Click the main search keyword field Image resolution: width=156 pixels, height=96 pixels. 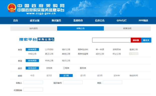[x=111, y=40]
